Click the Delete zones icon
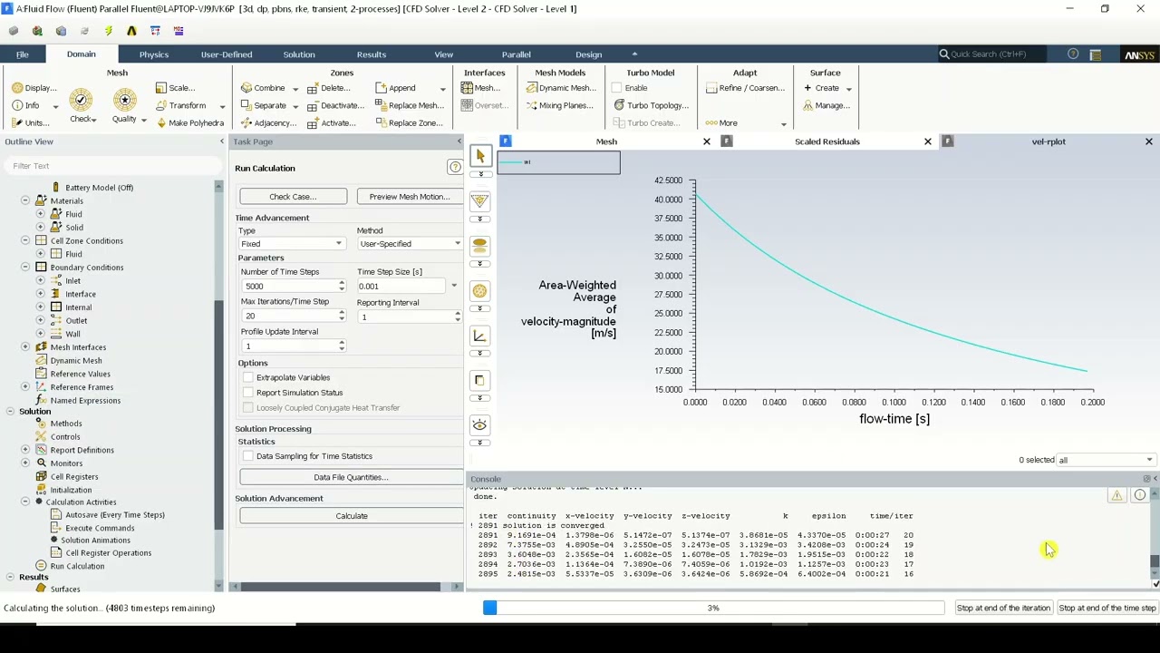 click(313, 88)
